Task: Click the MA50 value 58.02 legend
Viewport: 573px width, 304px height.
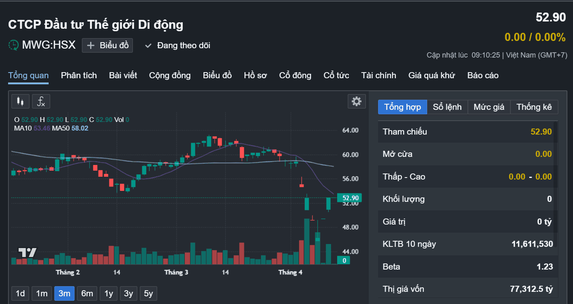Action: click(80, 128)
